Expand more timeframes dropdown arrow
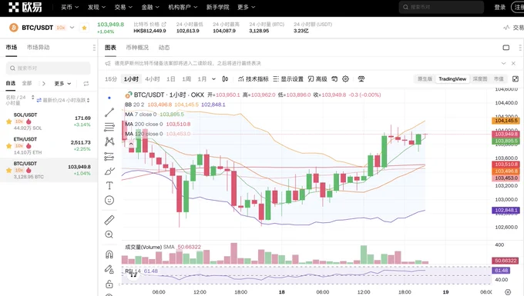Screen dimensions: 524x296 214,79
